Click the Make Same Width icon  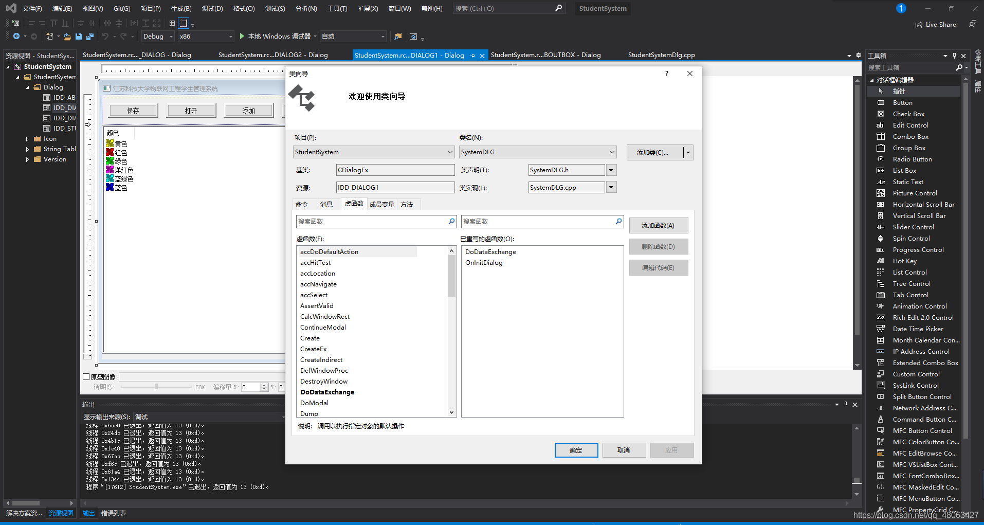134,23
